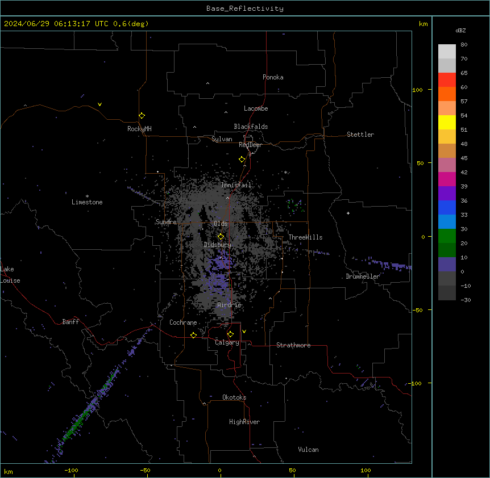Screen dimensions: 490x478
Task: Click the Cochrane town label
Action: (x=183, y=322)
